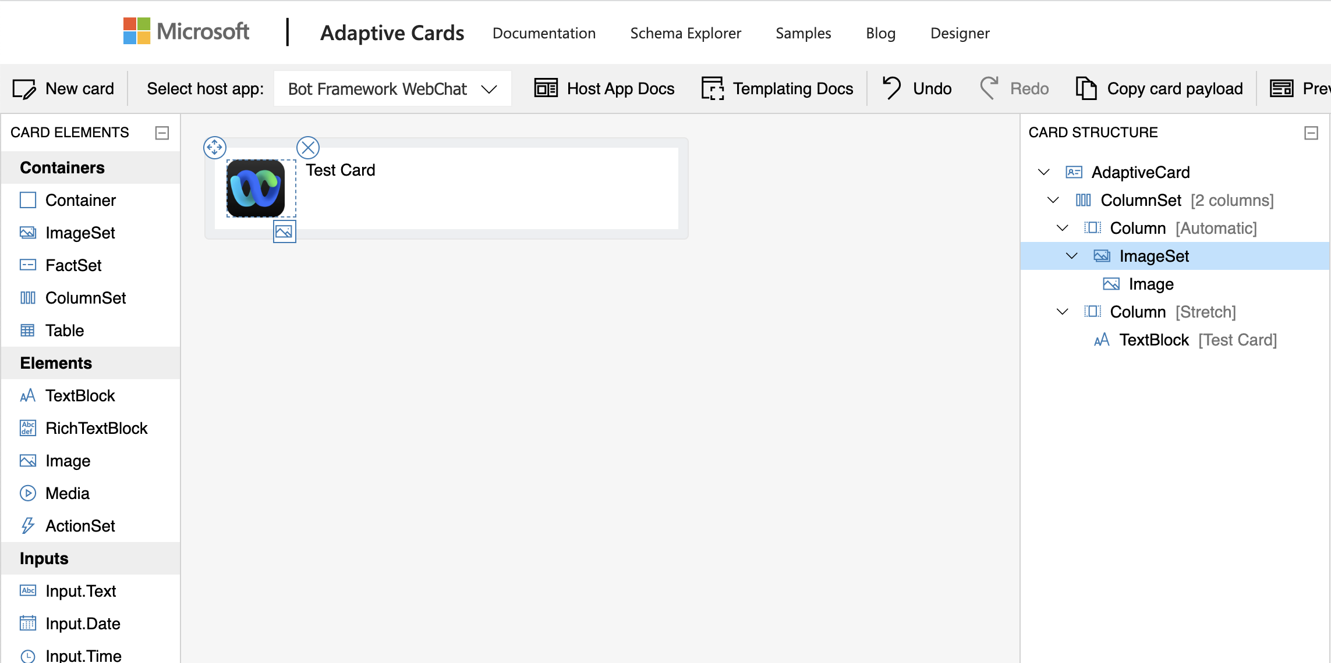The height and width of the screenshot is (663, 1331).
Task: Collapse the Column Stretch tree node
Action: point(1062,312)
